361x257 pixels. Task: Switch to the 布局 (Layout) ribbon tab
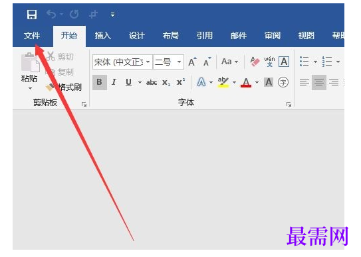click(x=171, y=36)
